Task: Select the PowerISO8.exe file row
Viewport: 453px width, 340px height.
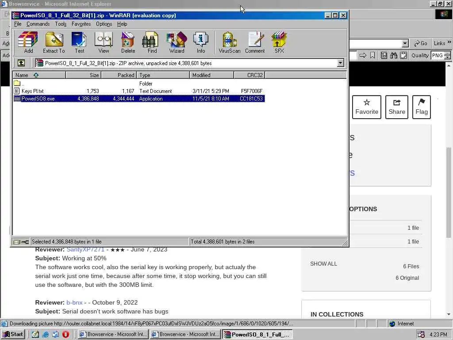Action: (x=138, y=99)
